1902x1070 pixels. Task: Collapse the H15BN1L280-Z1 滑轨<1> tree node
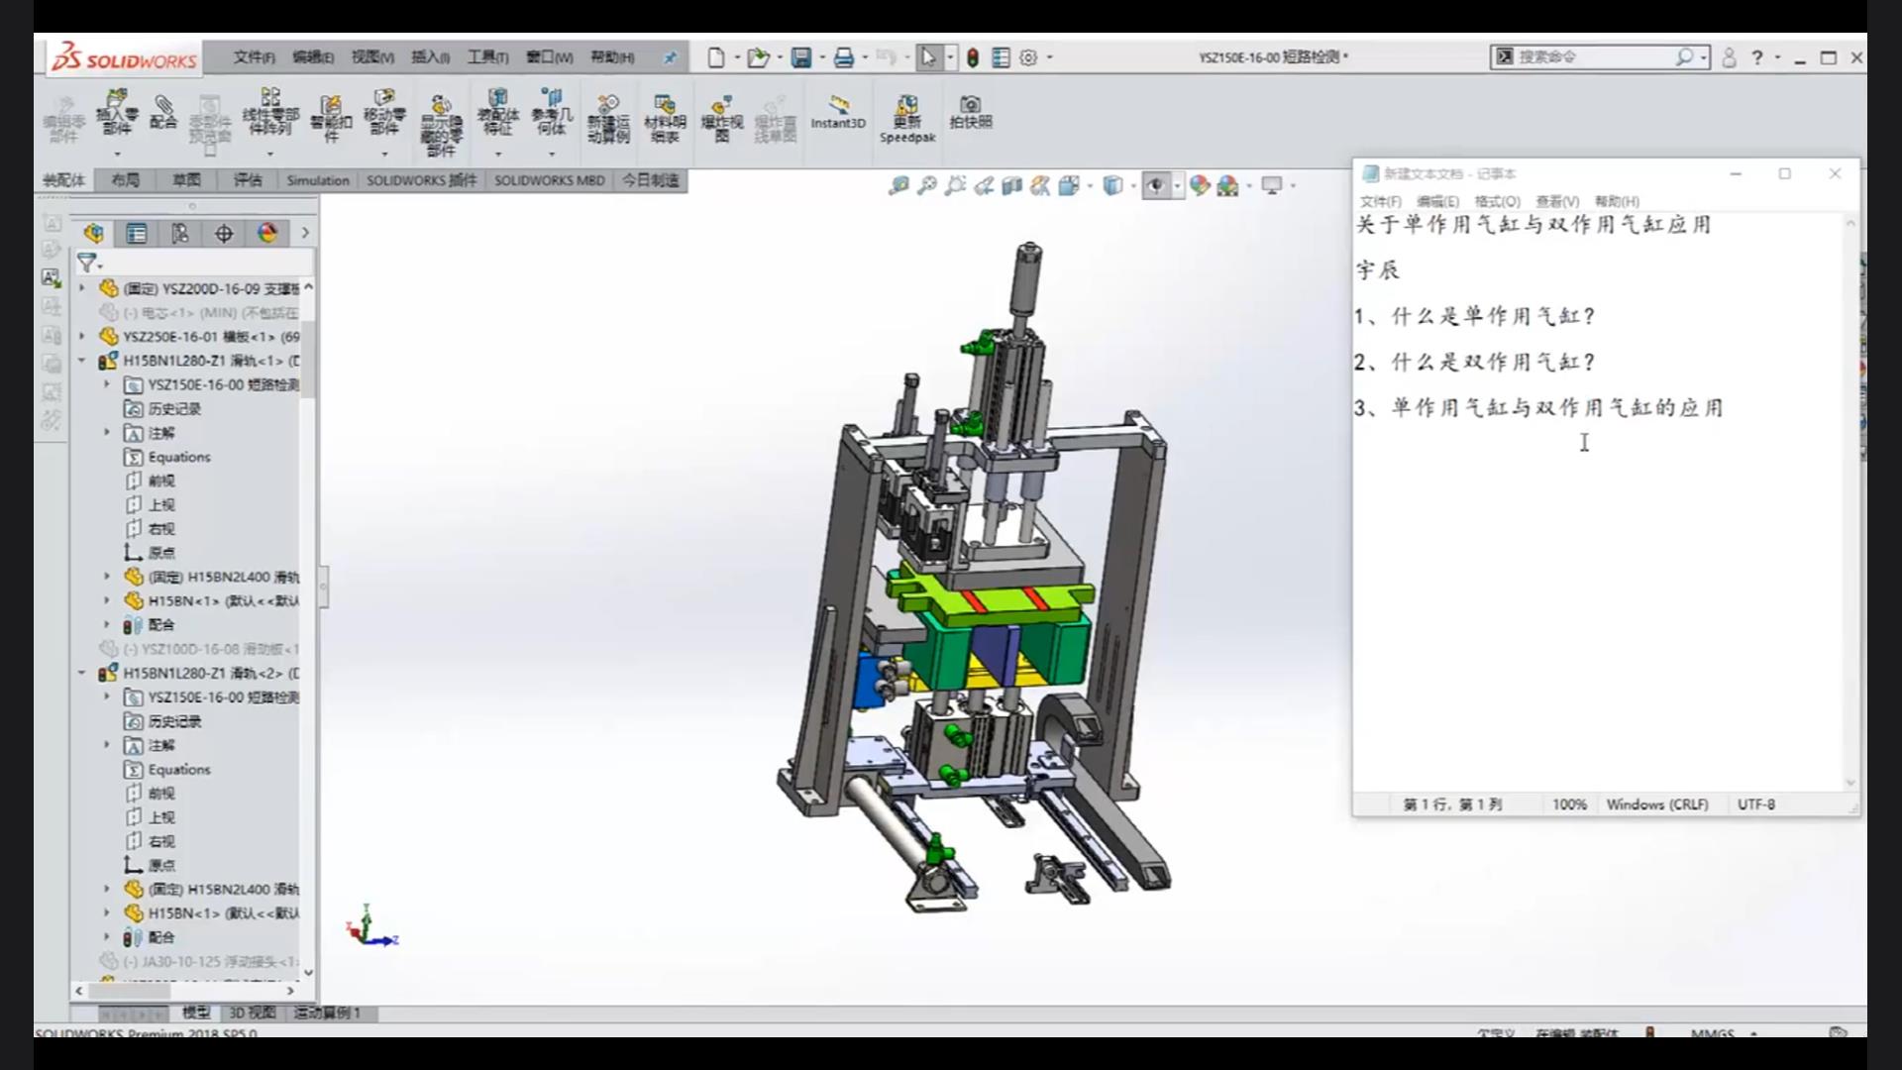click(x=82, y=361)
